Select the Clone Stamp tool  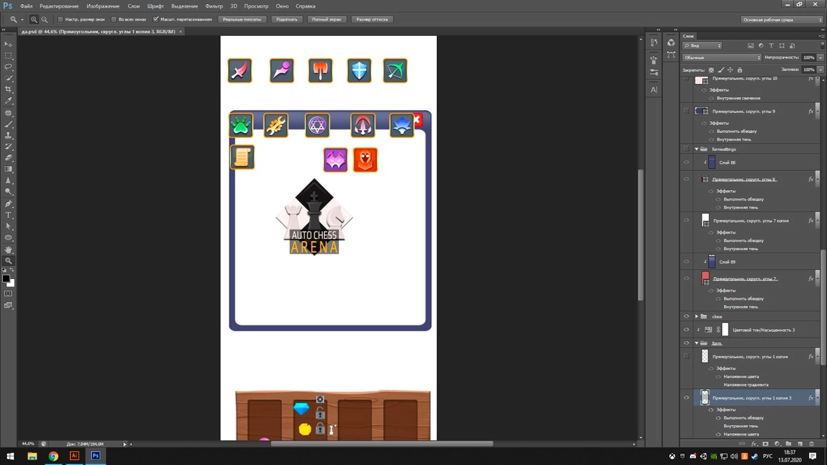pyautogui.click(x=8, y=135)
